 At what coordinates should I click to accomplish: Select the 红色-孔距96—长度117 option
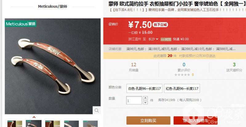[182, 88]
